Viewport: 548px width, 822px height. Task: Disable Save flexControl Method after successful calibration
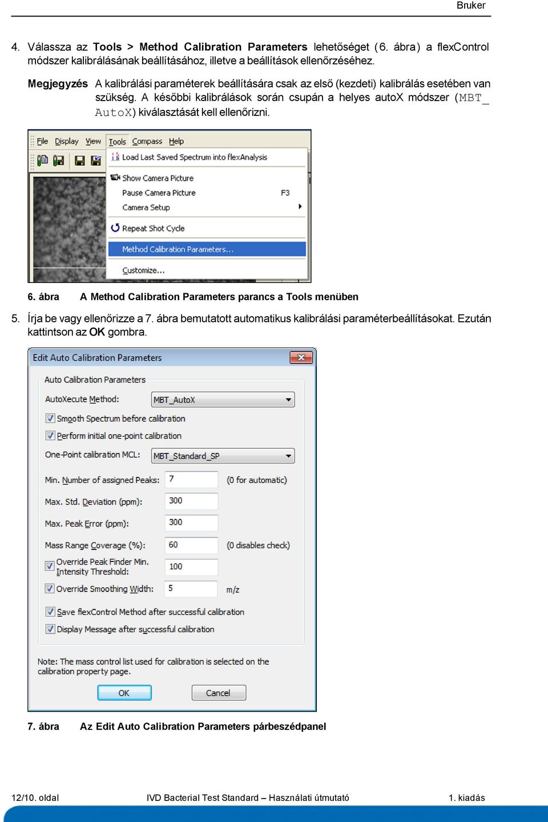click(50, 612)
